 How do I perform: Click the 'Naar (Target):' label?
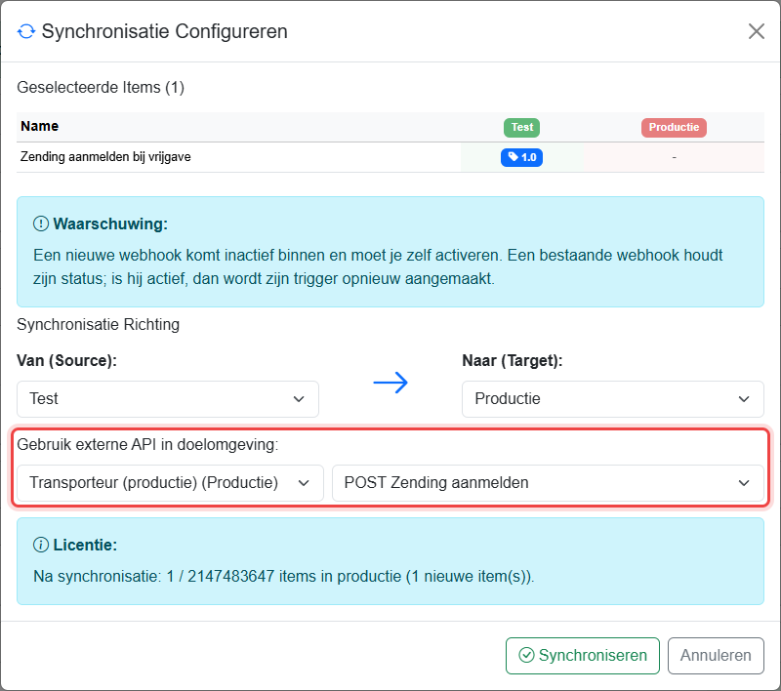(x=512, y=360)
